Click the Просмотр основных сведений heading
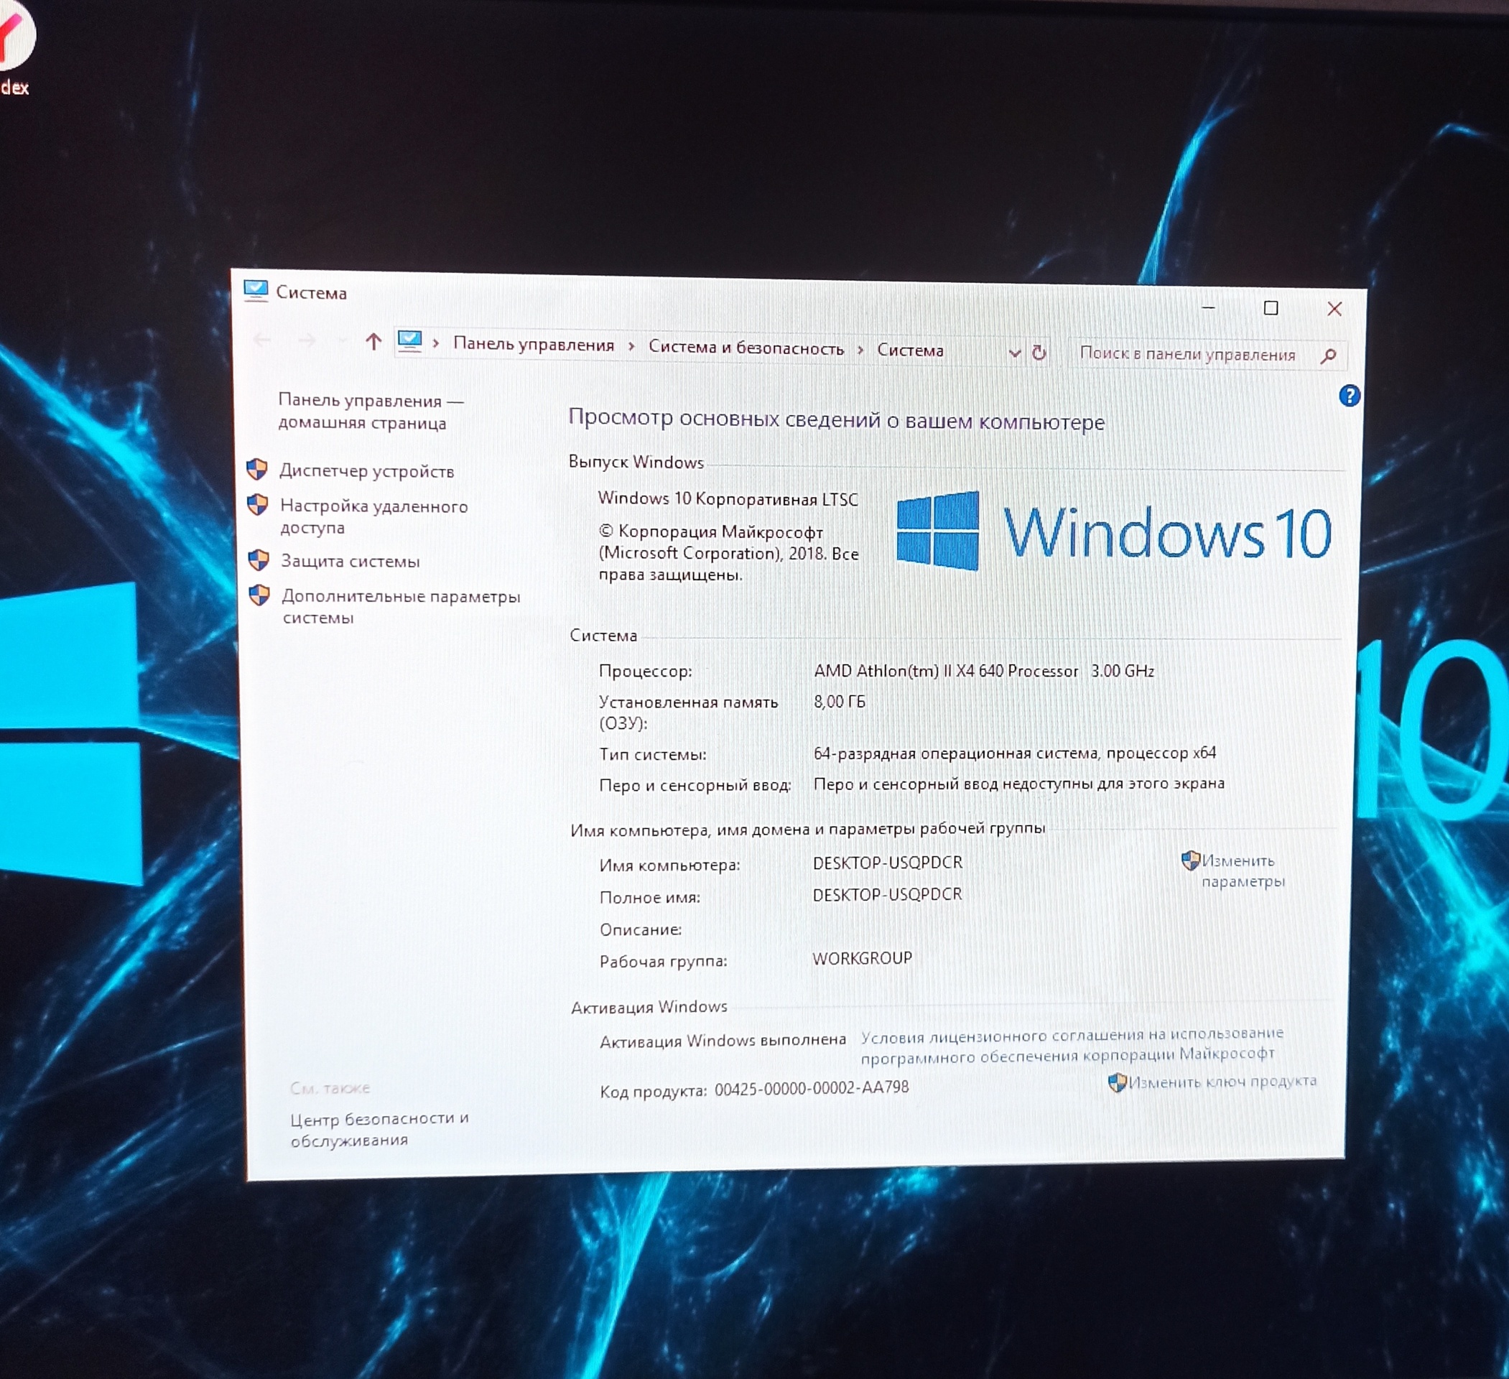The width and height of the screenshot is (1509, 1379). (836, 420)
